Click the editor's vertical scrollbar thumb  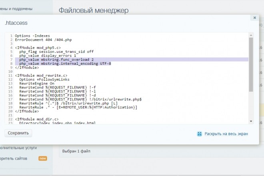pyautogui.click(x=251, y=64)
